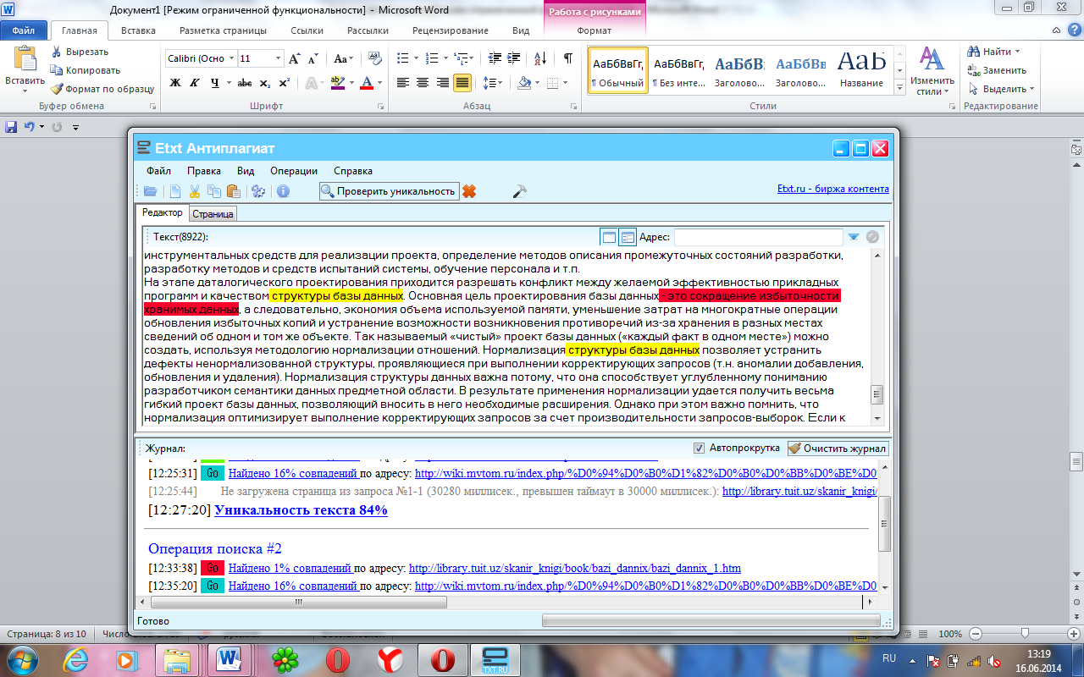Open the Справка menu in Etxt
1084x677 pixels.
coord(353,170)
